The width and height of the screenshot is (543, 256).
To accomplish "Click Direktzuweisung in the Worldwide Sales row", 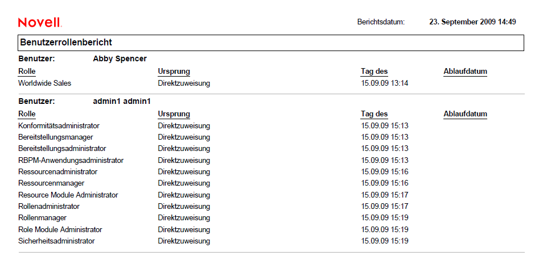I will coord(184,83).
